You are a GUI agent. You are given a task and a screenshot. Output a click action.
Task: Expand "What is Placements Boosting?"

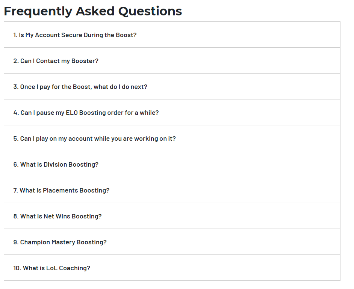point(172,190)
